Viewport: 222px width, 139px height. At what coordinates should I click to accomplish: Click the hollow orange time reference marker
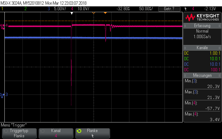tap(94, 13)
